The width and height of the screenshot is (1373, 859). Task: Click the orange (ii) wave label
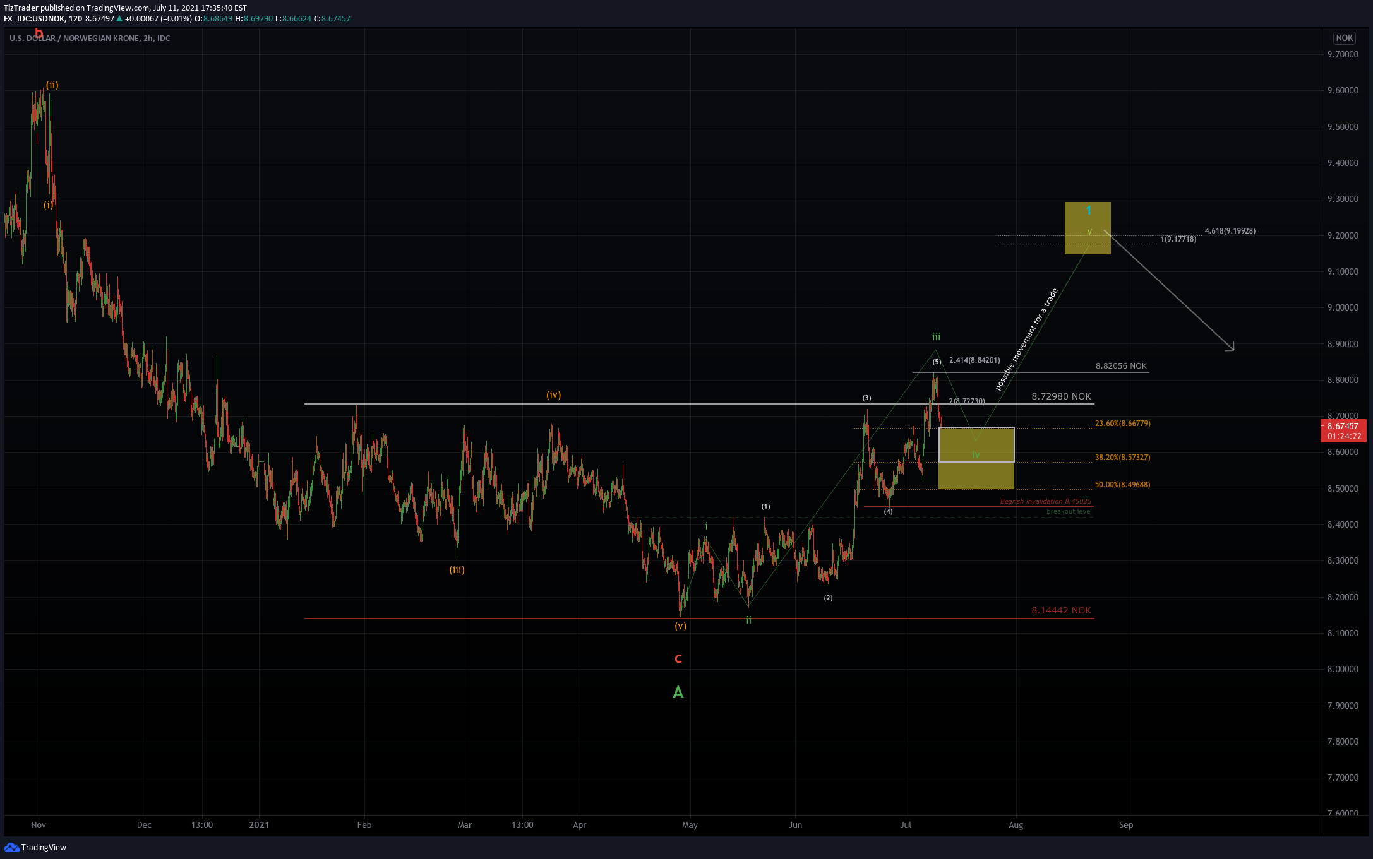[x=52, y=85]
